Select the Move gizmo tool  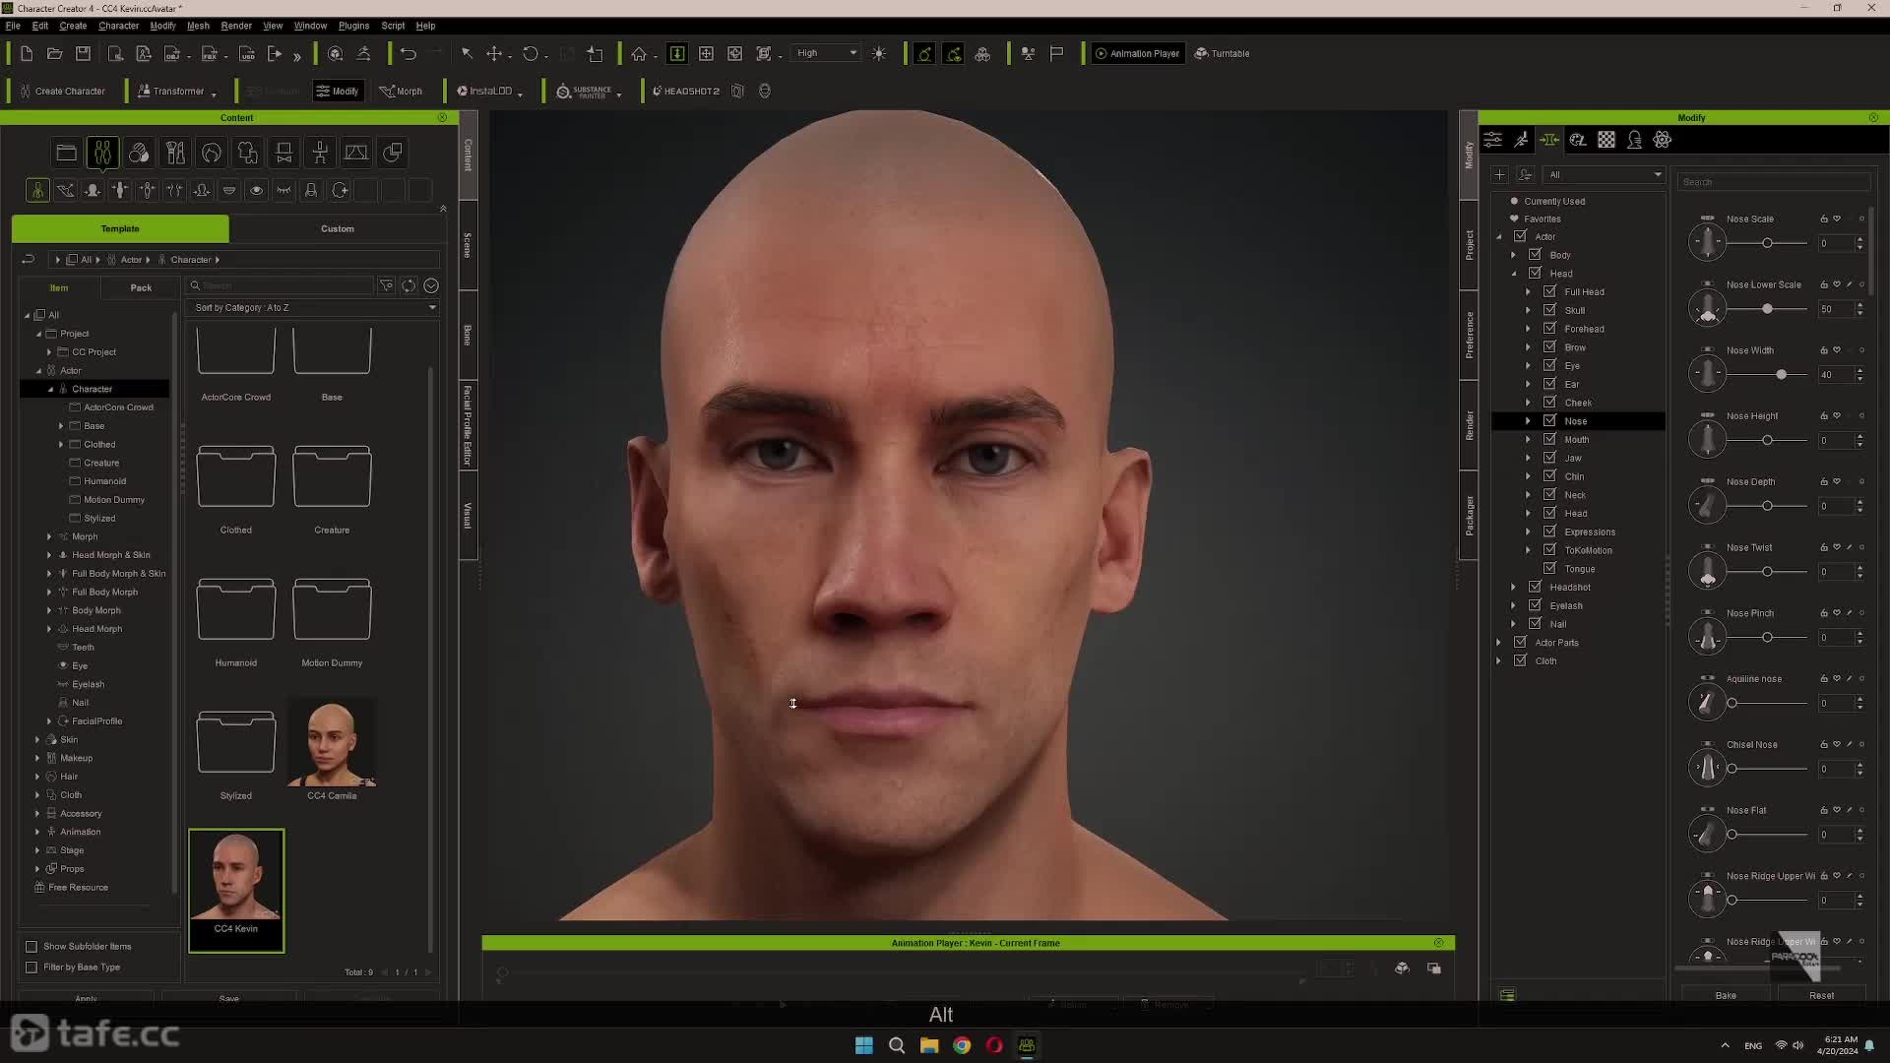tap(494, 53)
